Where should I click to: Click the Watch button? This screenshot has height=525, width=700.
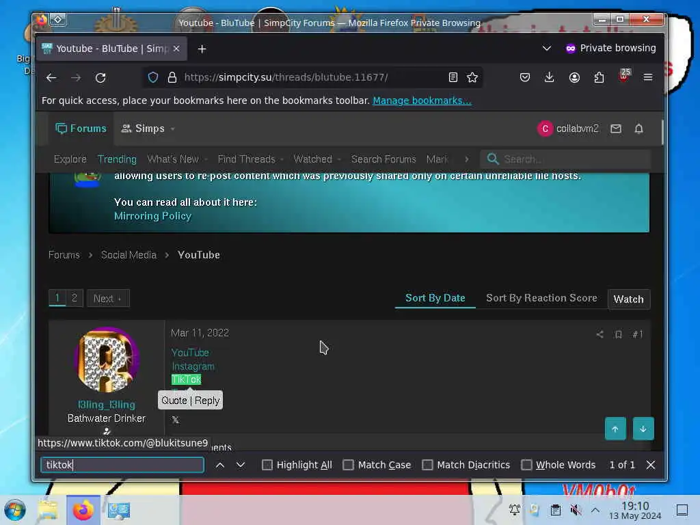[x=629, y=299]
